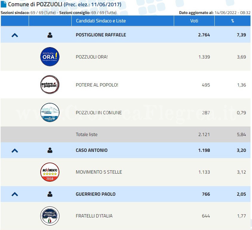The image size is (252, 230).
Task: Click the MOVIMENTO 5 STELLE list name
Action: pos(99,172)
